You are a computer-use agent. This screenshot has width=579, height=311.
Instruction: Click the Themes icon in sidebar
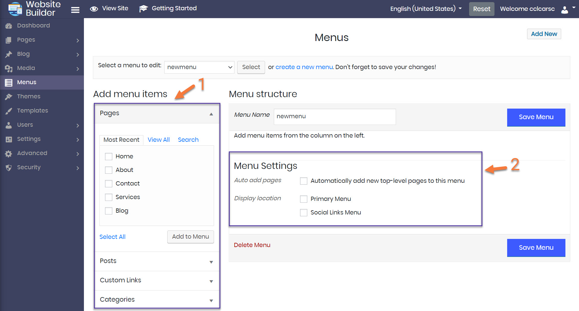pyautogui.click(x=9, y=97)
